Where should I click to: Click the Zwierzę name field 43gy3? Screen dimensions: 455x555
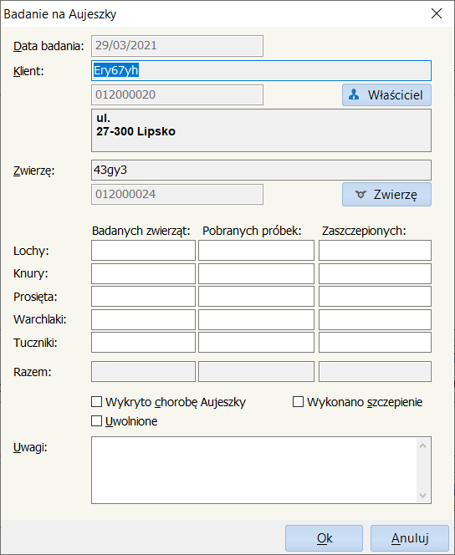pyautogui.click(x=261, y=171)
